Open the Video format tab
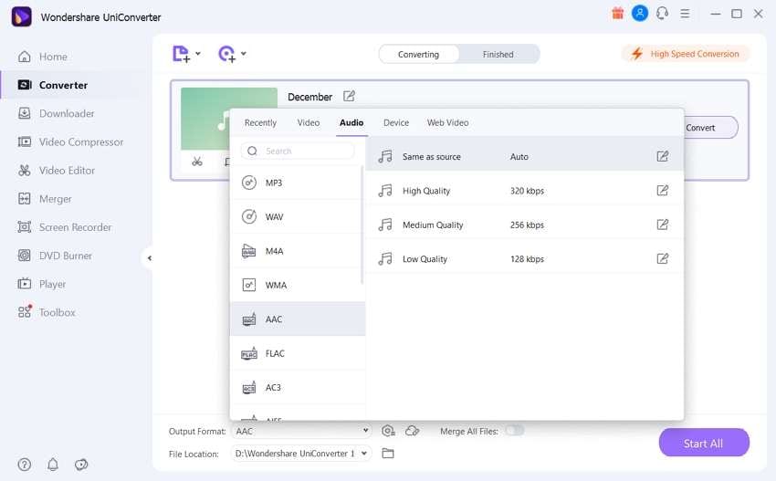The height and width of the screenshot is (481, 776). (309, 122)
